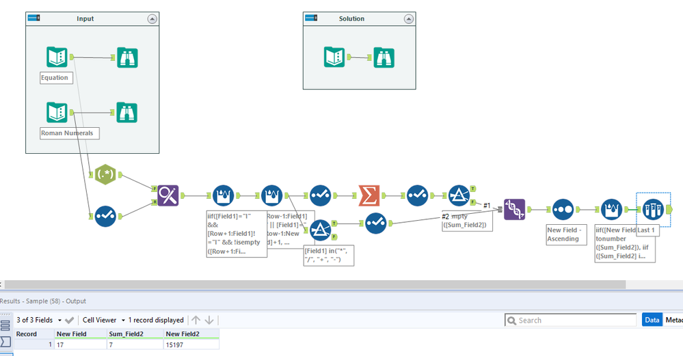683x356 pixels.
Task: Click the fields checkmark in results toolbar
Action: (69, 320)
